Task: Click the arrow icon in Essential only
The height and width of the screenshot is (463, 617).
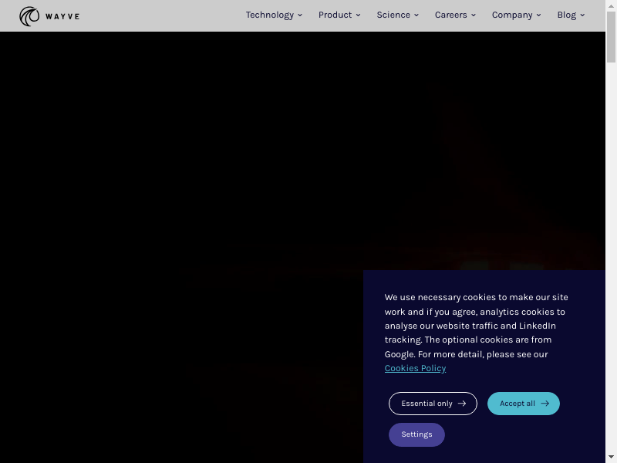Action: pyautogui.click(x=462, y=404)
